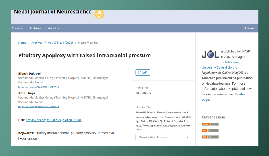Click the How to Cite heading

[x=143, y=107]
